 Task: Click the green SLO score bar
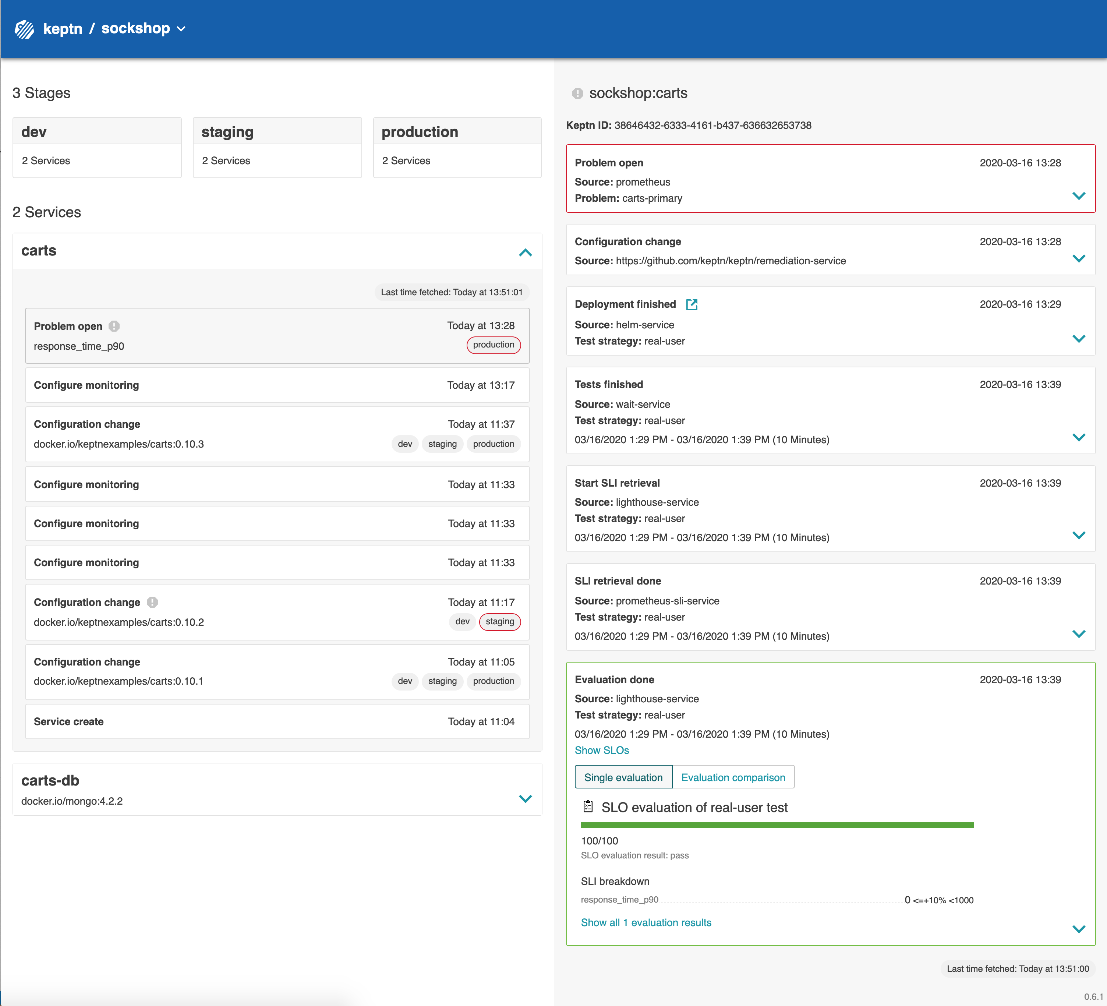[777, 825]
